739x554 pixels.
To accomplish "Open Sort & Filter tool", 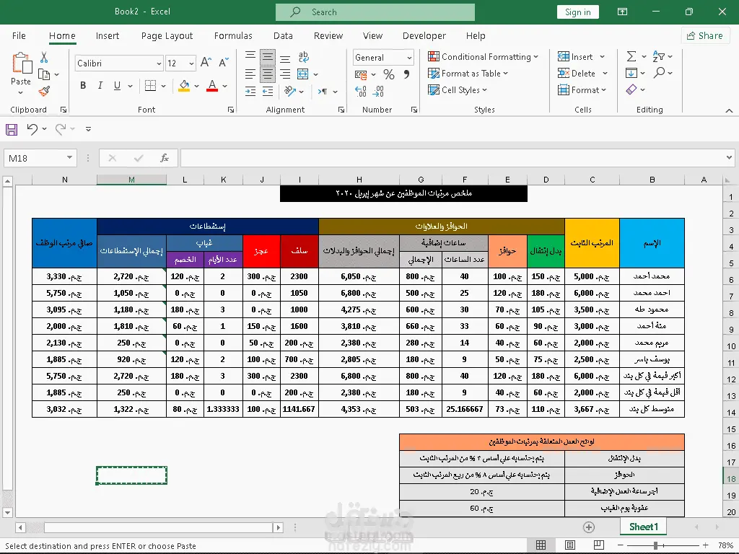I will 660,56.
